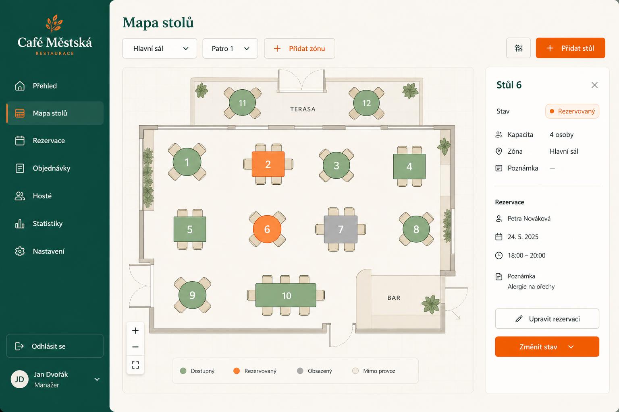Open the Hlavní sál zone dropdown
619x412 pixels.
(160, 48)
